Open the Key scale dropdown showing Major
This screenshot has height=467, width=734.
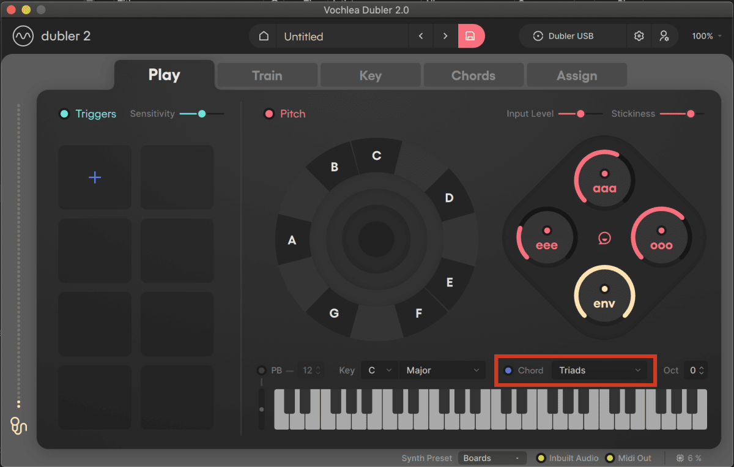pos(442,370)
